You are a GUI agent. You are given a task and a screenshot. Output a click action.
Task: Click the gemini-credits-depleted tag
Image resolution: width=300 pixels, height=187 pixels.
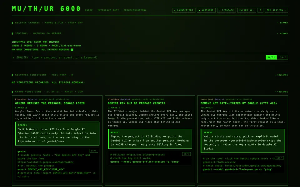[x=147, y=99]
